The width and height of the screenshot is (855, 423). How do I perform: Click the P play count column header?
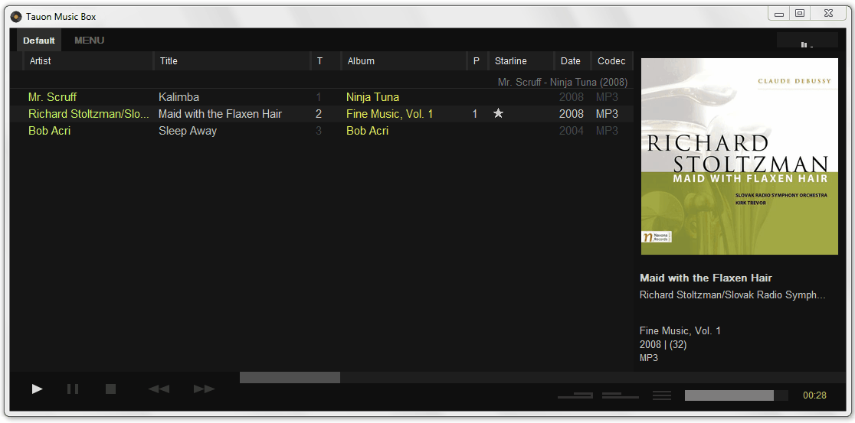point(477,61)
